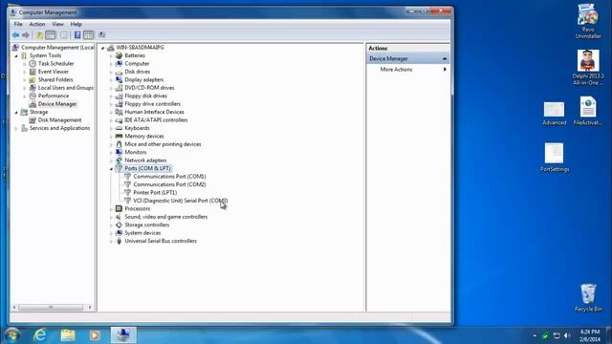Expand the Batteries category

pos(111,55)
